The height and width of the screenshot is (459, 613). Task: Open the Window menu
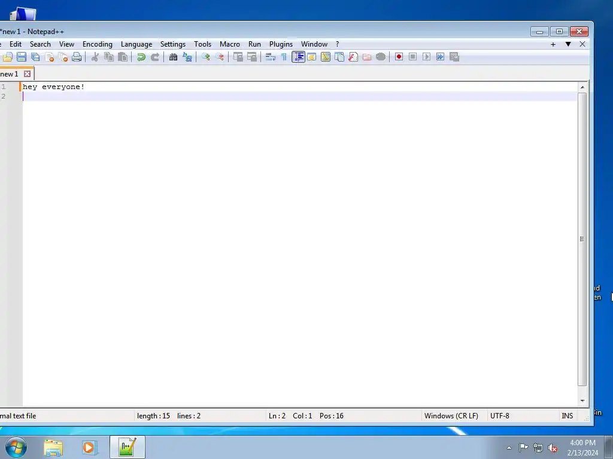pyautogui.click(x=314, y=44)
